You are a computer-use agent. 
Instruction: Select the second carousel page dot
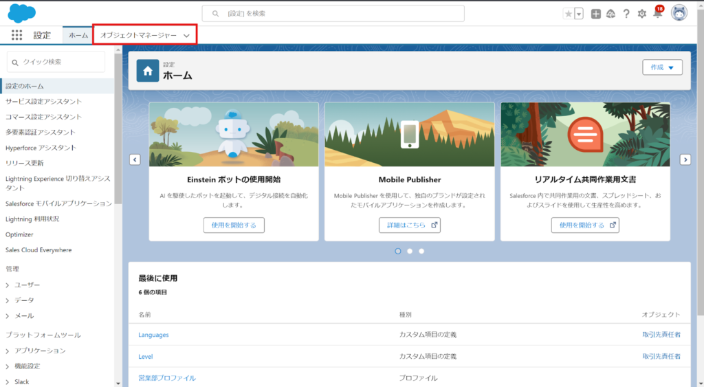pos(410,251)
